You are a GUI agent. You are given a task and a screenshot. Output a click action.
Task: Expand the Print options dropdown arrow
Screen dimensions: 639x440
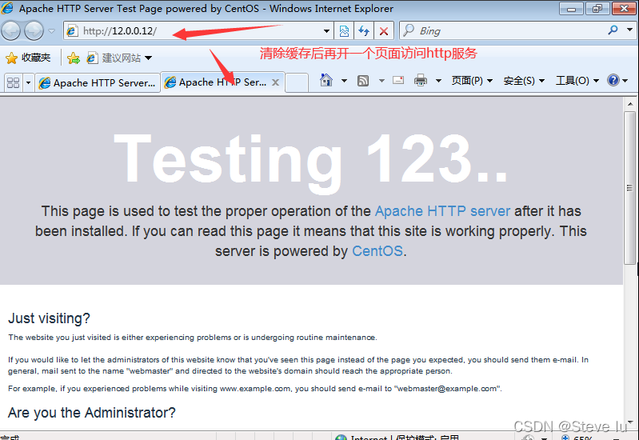[438, 81]
